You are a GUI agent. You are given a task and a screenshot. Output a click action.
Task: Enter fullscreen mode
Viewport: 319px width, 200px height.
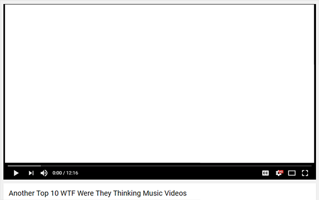pyautogui.click(x=305, y=173)
